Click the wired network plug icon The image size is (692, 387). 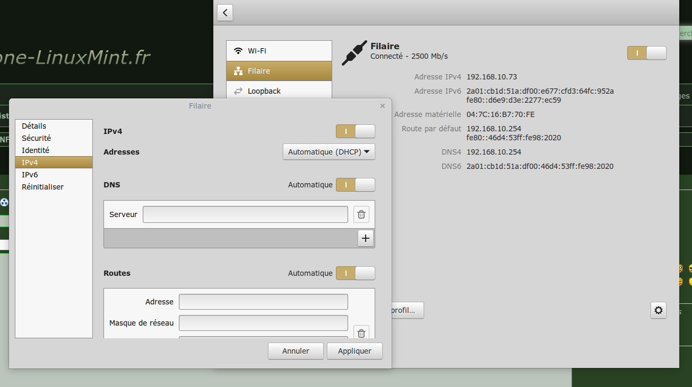(x=354, y=52)
